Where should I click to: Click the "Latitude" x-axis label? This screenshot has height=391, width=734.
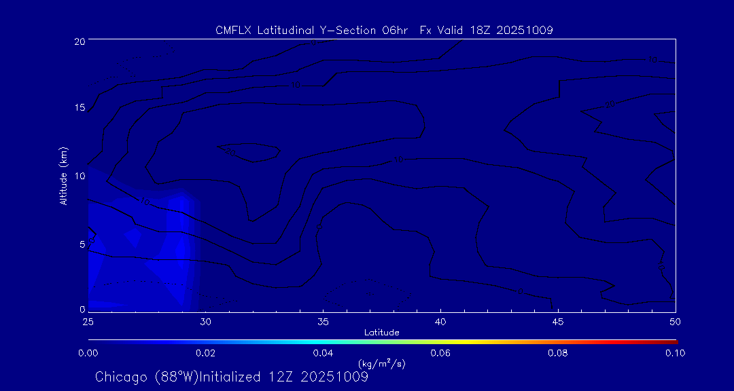tap(381, 333)
